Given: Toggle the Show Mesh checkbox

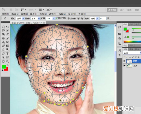Looking at the screenshot, I should tap(57, 18).
